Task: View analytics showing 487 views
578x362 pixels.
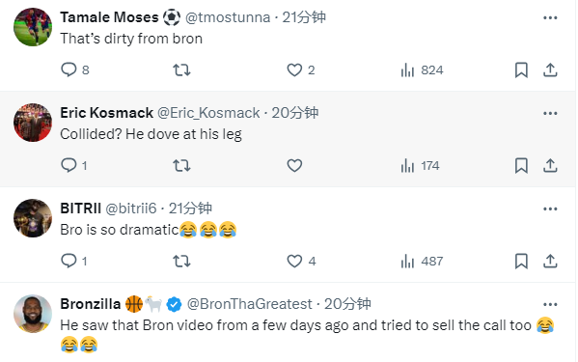Action: tap(422, 261)
